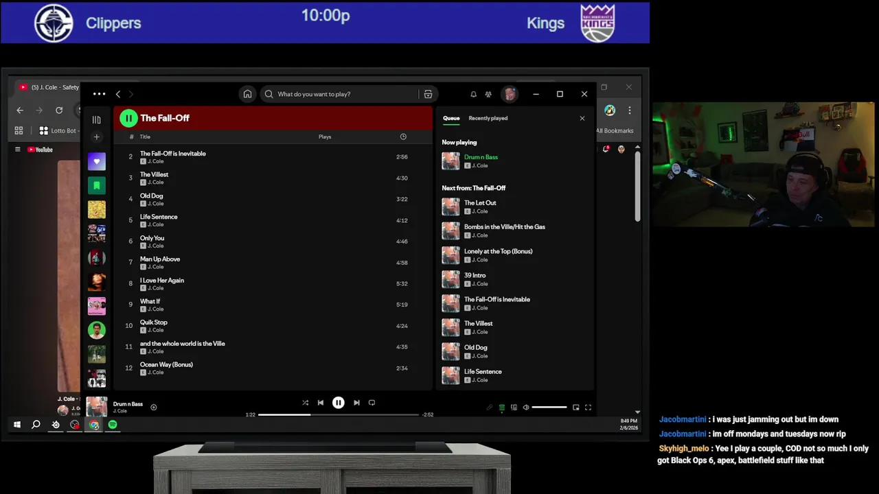The height and width of the screenshot is (494, 879).
Task: Toggle the Queue panel button
Action: pyautogui.click(x=502, y=408)
